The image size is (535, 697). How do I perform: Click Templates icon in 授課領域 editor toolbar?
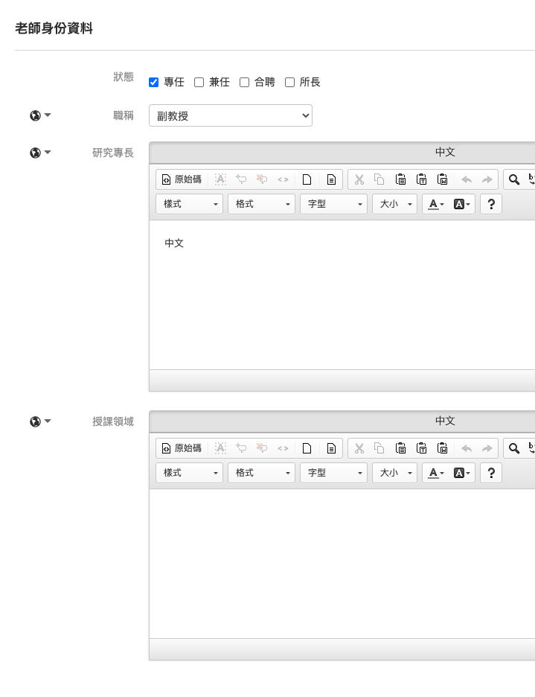coord(331,448)
